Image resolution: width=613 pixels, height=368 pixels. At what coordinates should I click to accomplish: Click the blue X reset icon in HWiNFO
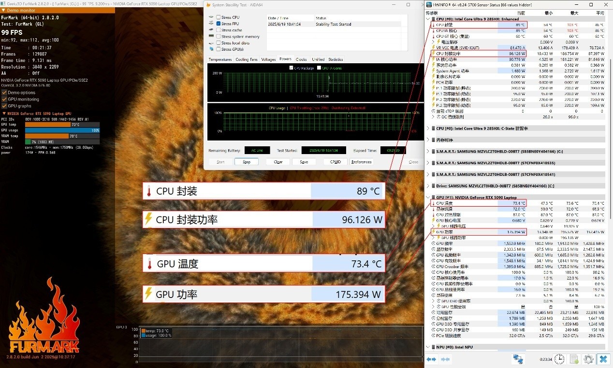603,359
